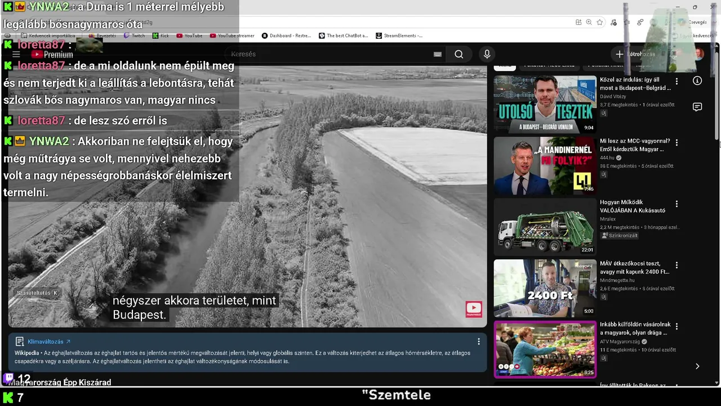Go to YouTube Premium home logo
721x406 pixels.
[52, 55]
